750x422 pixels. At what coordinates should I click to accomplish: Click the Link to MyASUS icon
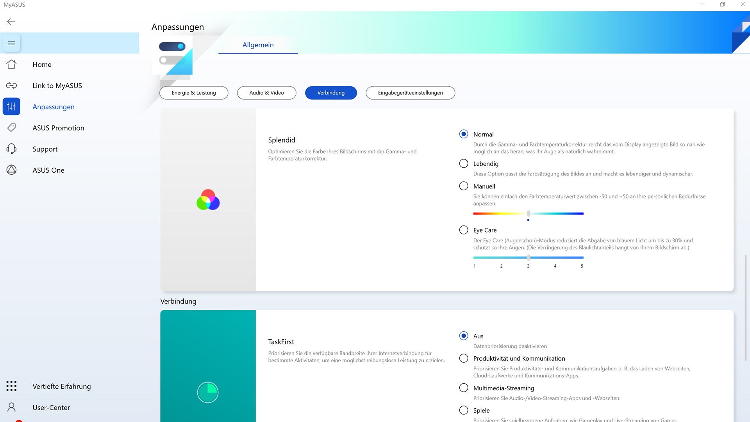click(11, 86)
